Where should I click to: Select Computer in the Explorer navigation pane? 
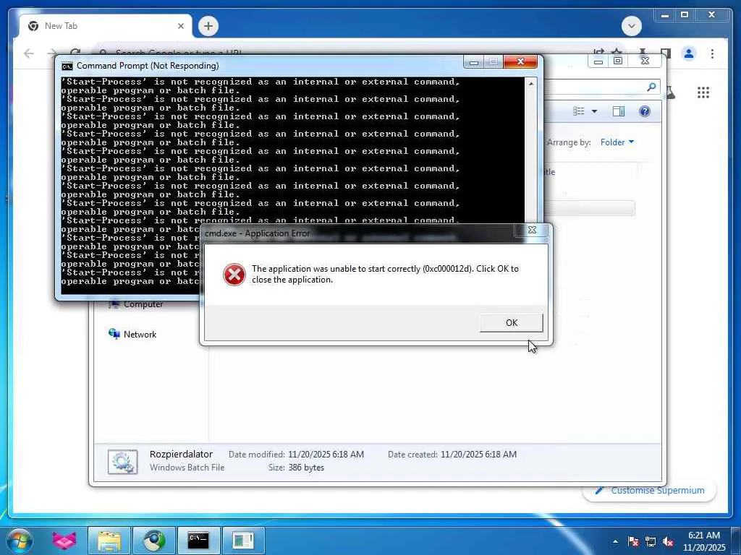pos(143,304)
